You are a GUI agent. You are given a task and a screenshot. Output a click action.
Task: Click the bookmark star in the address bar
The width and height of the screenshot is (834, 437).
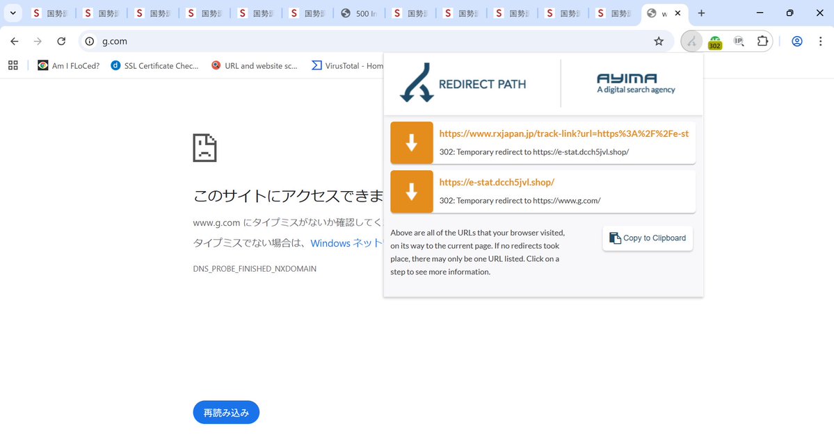pyautogui.click(x=658, y=41)
